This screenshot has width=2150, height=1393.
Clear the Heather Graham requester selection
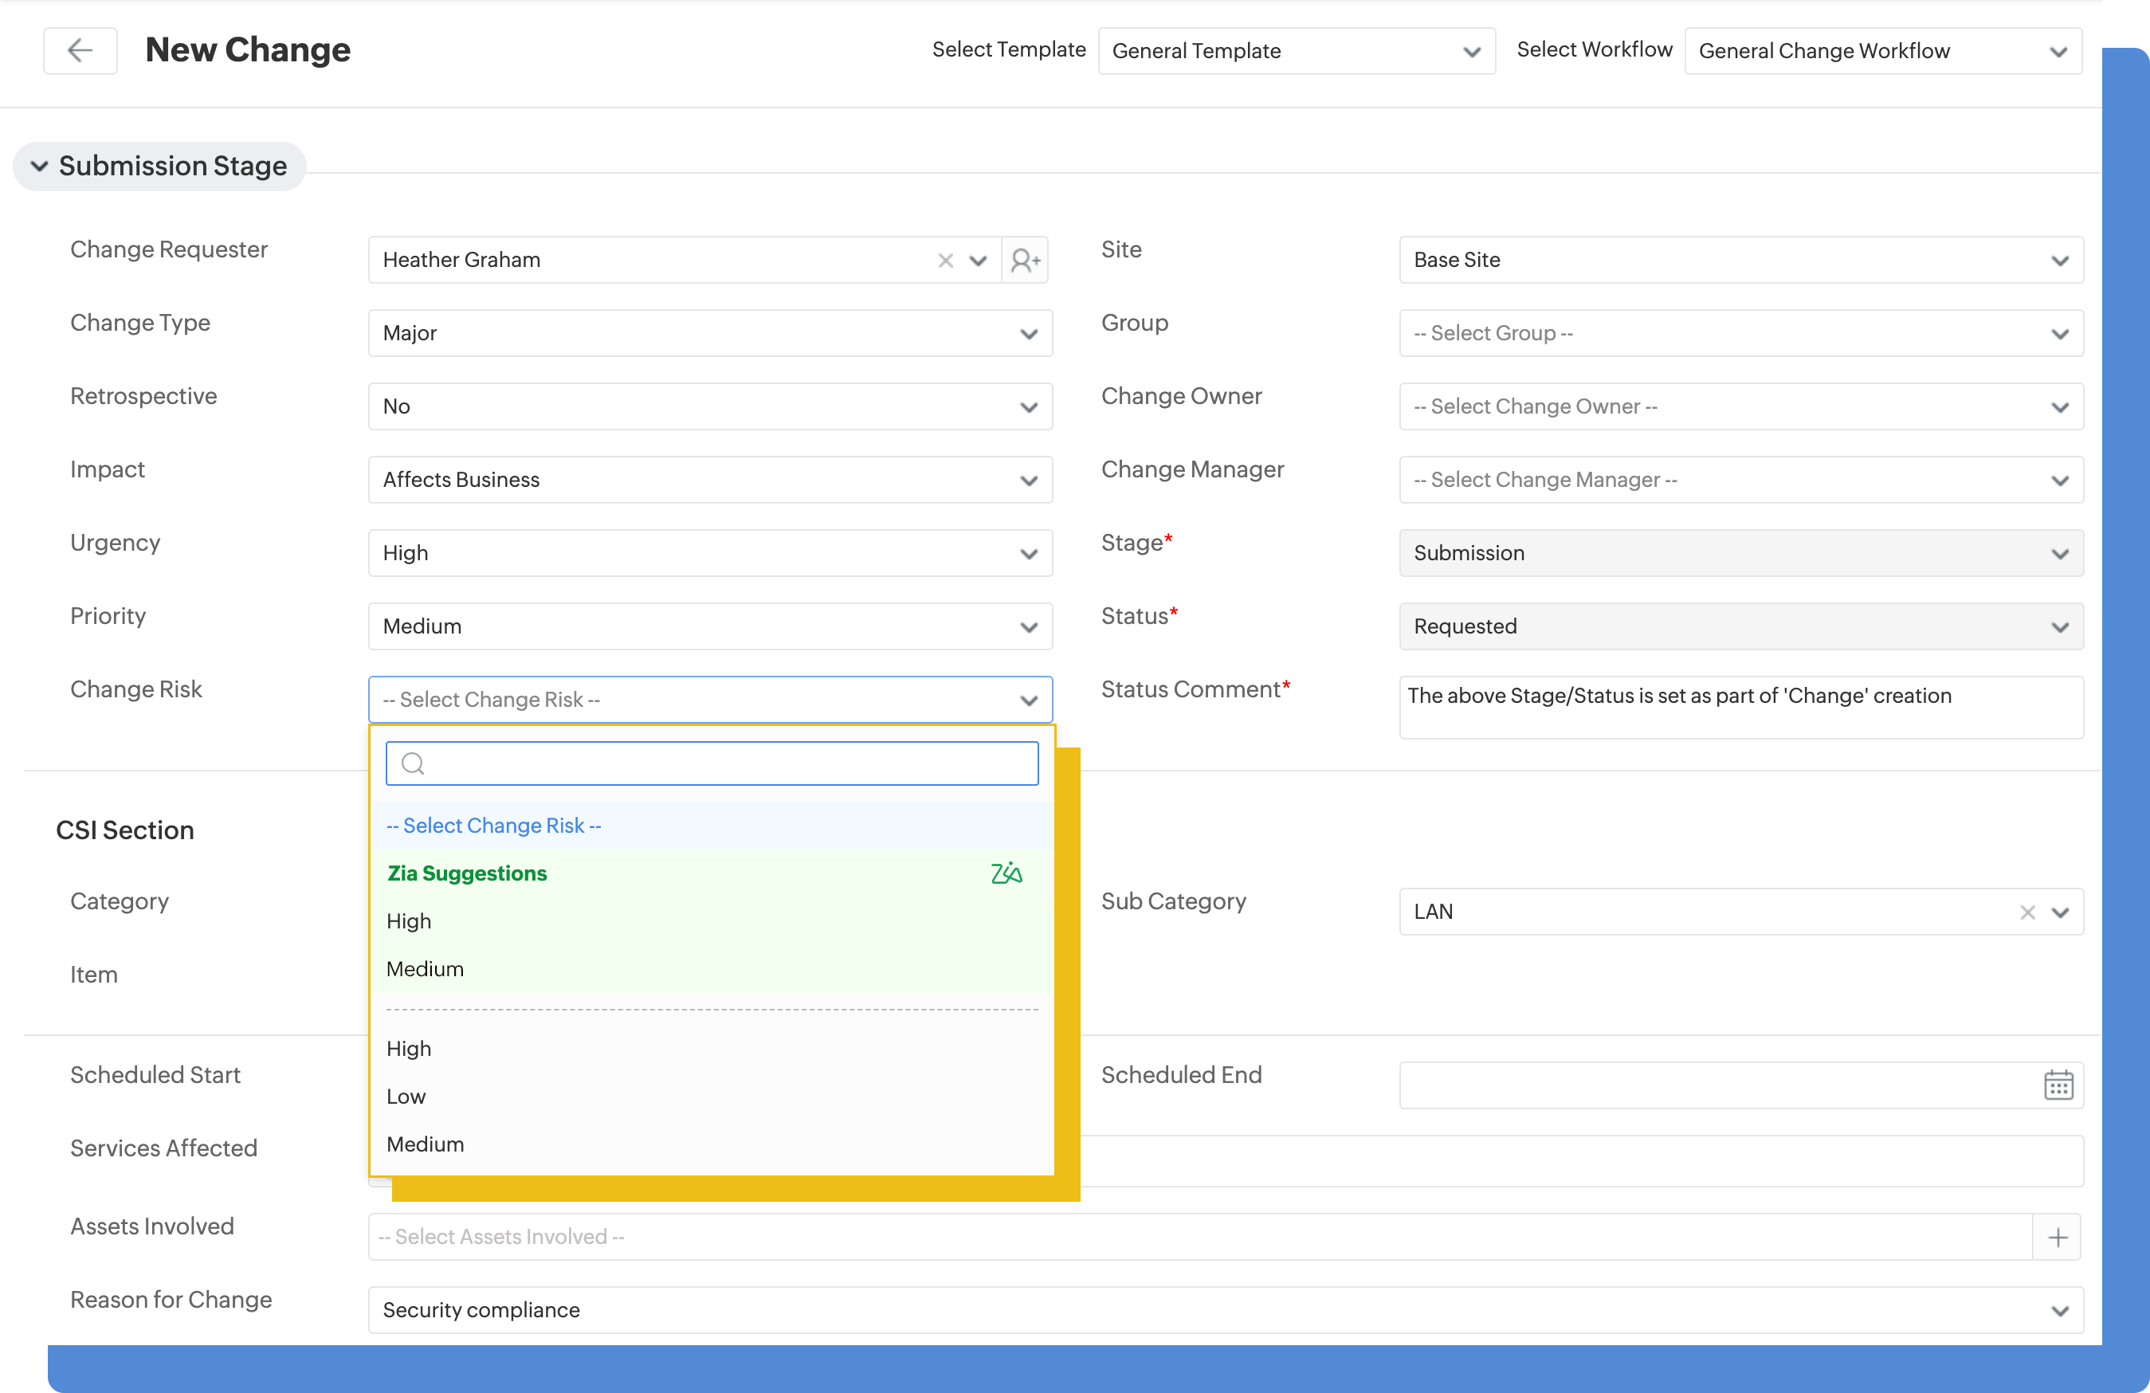(x=945, y=261)
